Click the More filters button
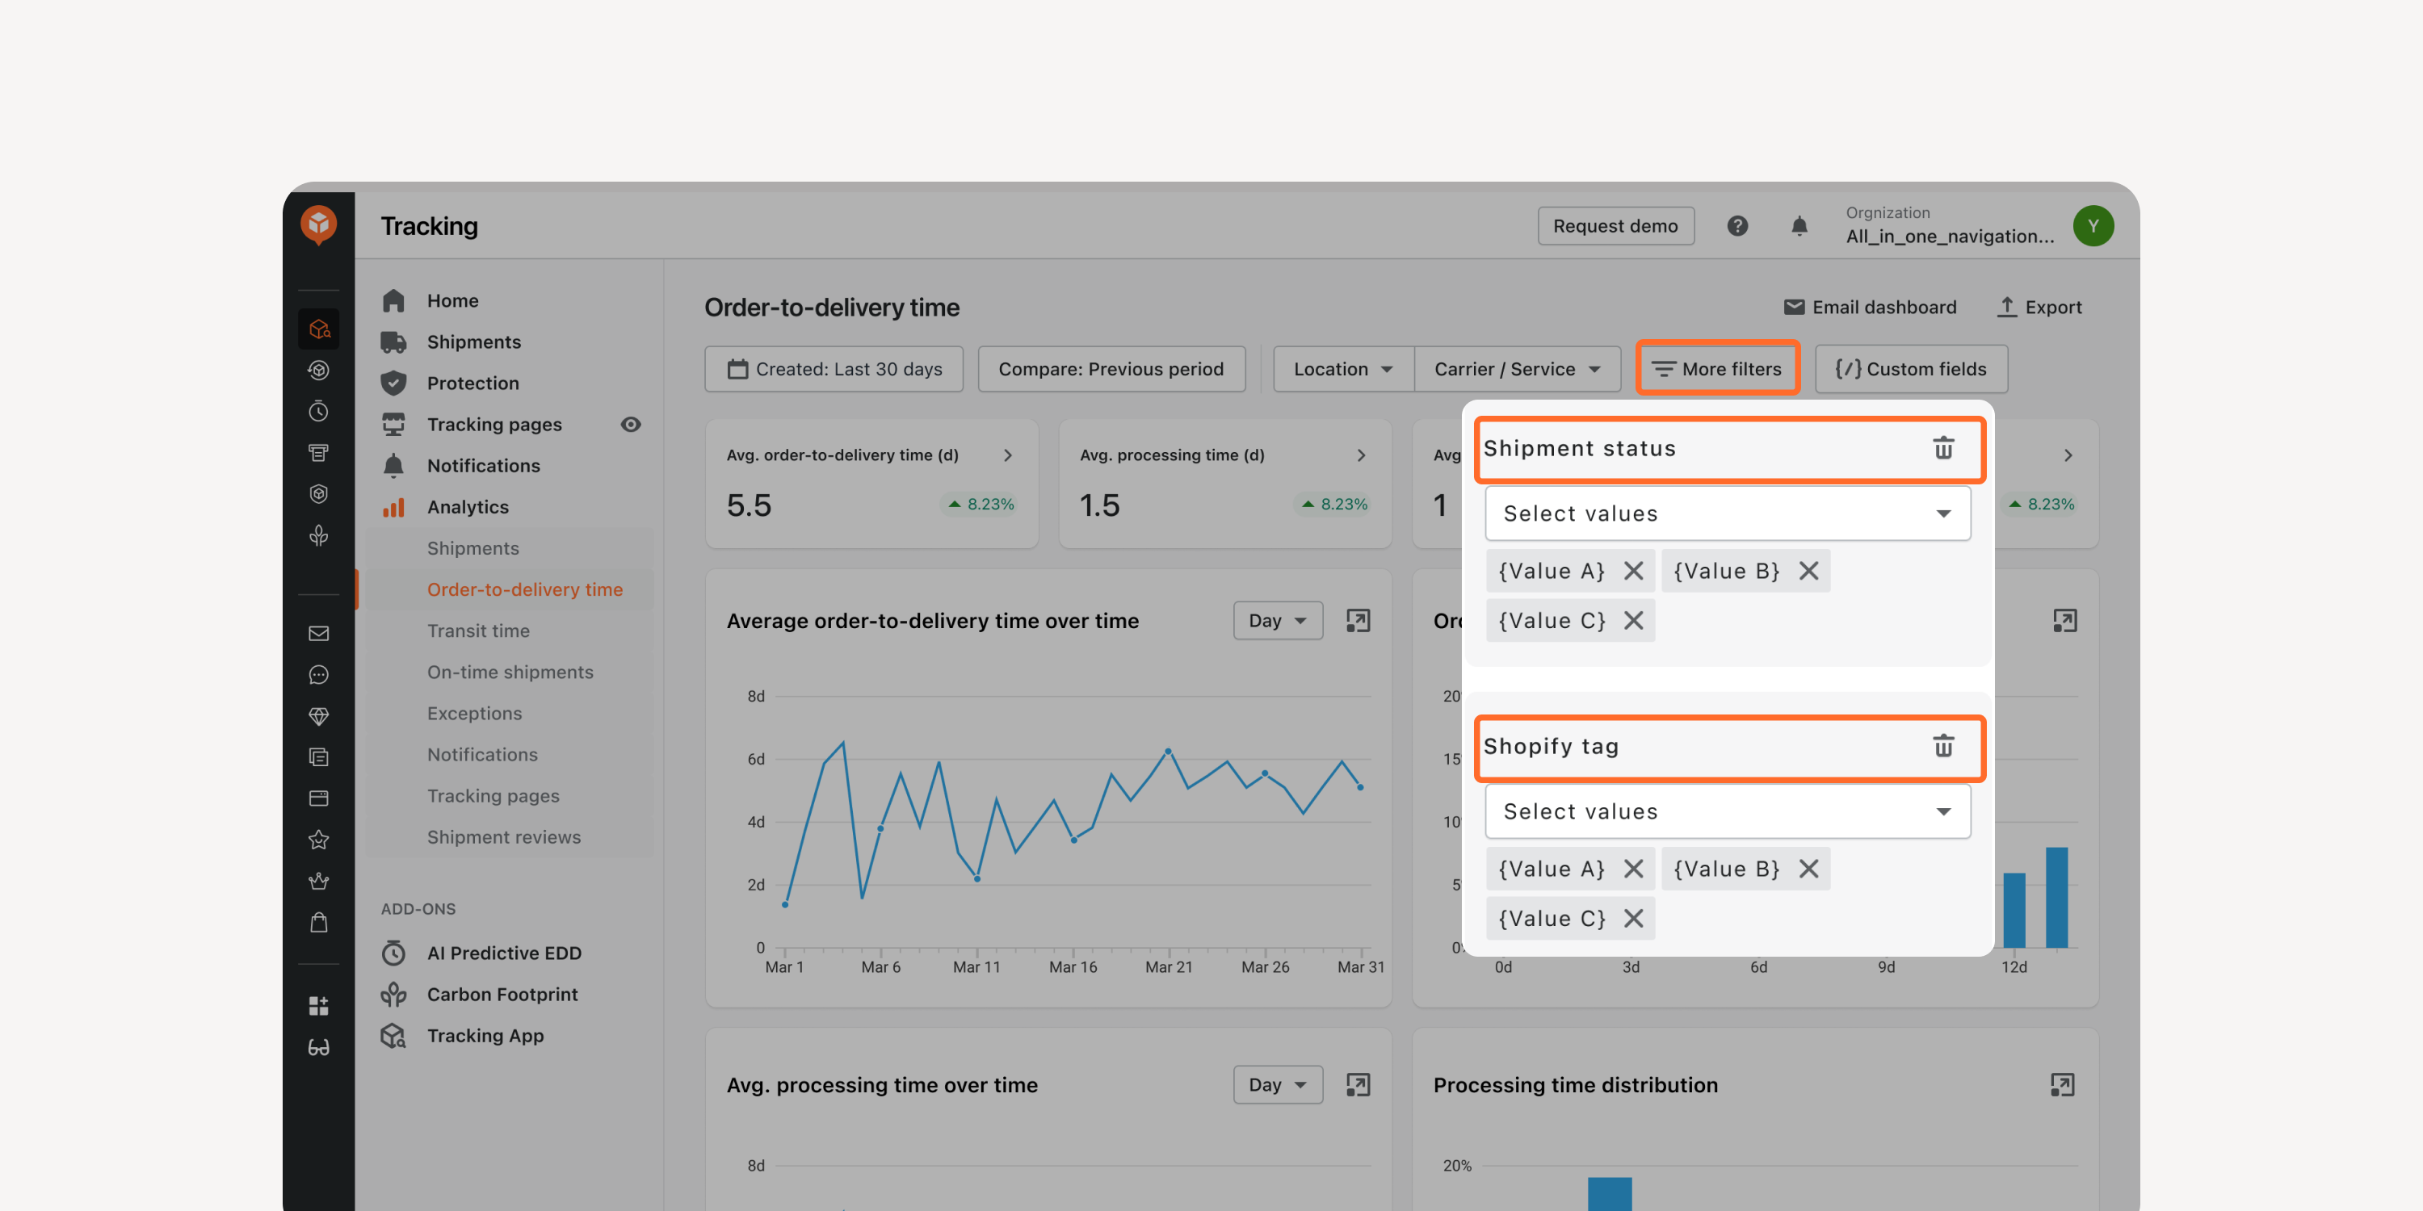 coord(1718,369)
